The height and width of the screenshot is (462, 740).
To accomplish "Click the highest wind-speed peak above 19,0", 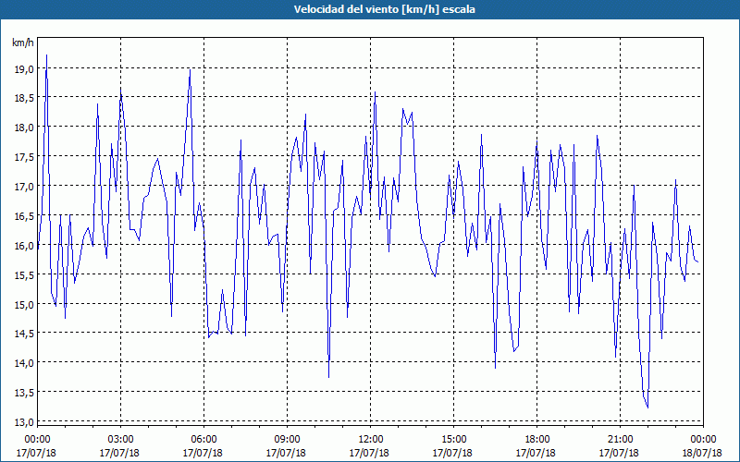I will [x=46, y=55].
